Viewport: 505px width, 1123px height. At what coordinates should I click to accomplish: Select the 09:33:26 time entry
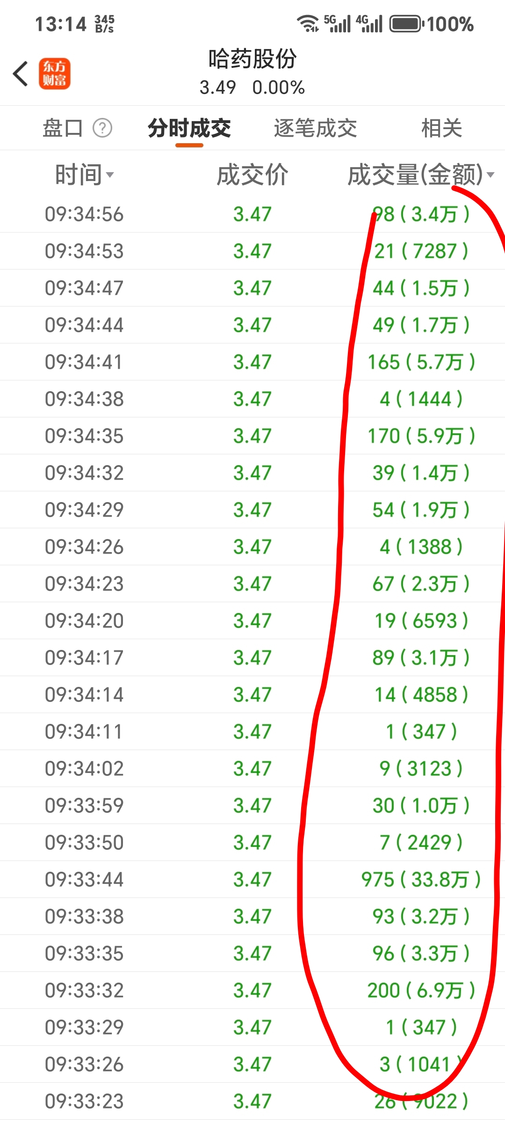84,1065
